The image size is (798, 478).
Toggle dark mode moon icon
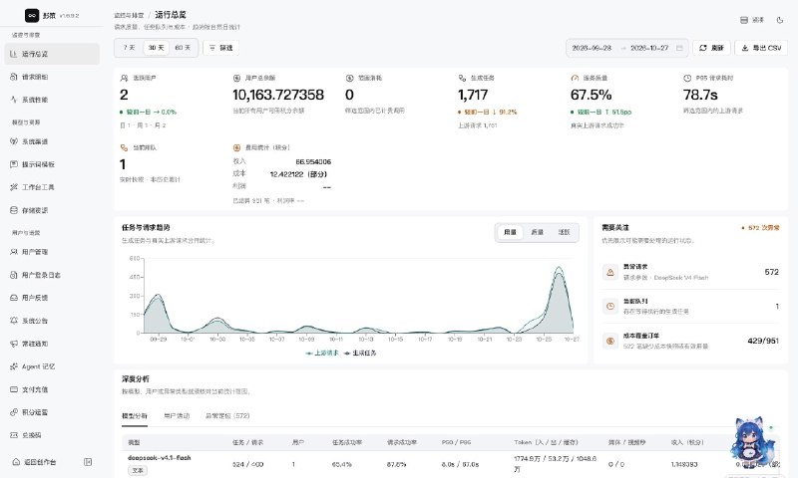[780, 20]
